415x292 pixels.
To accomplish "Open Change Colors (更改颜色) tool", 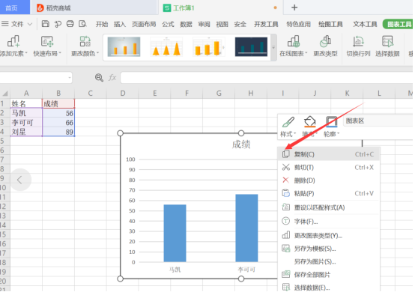I will pyautogui.click(x=85, y=46).
